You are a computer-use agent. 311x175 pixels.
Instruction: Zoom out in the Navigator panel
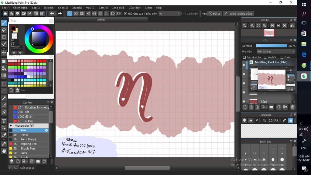point(265,26)
